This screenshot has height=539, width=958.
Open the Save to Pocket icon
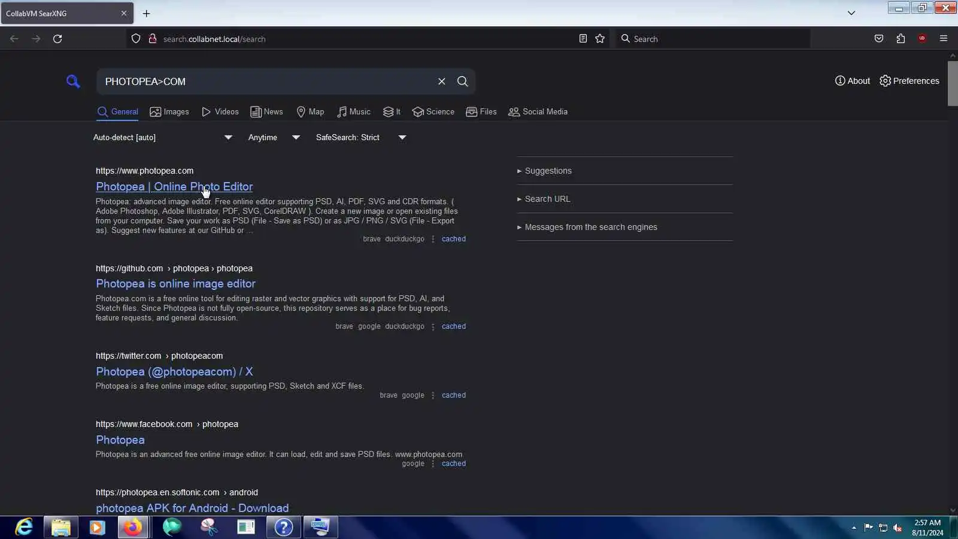[x=878, y=39]
